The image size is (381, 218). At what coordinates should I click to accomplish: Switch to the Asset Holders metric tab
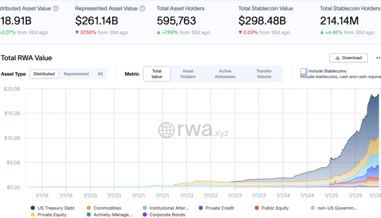tap(188, 74)
